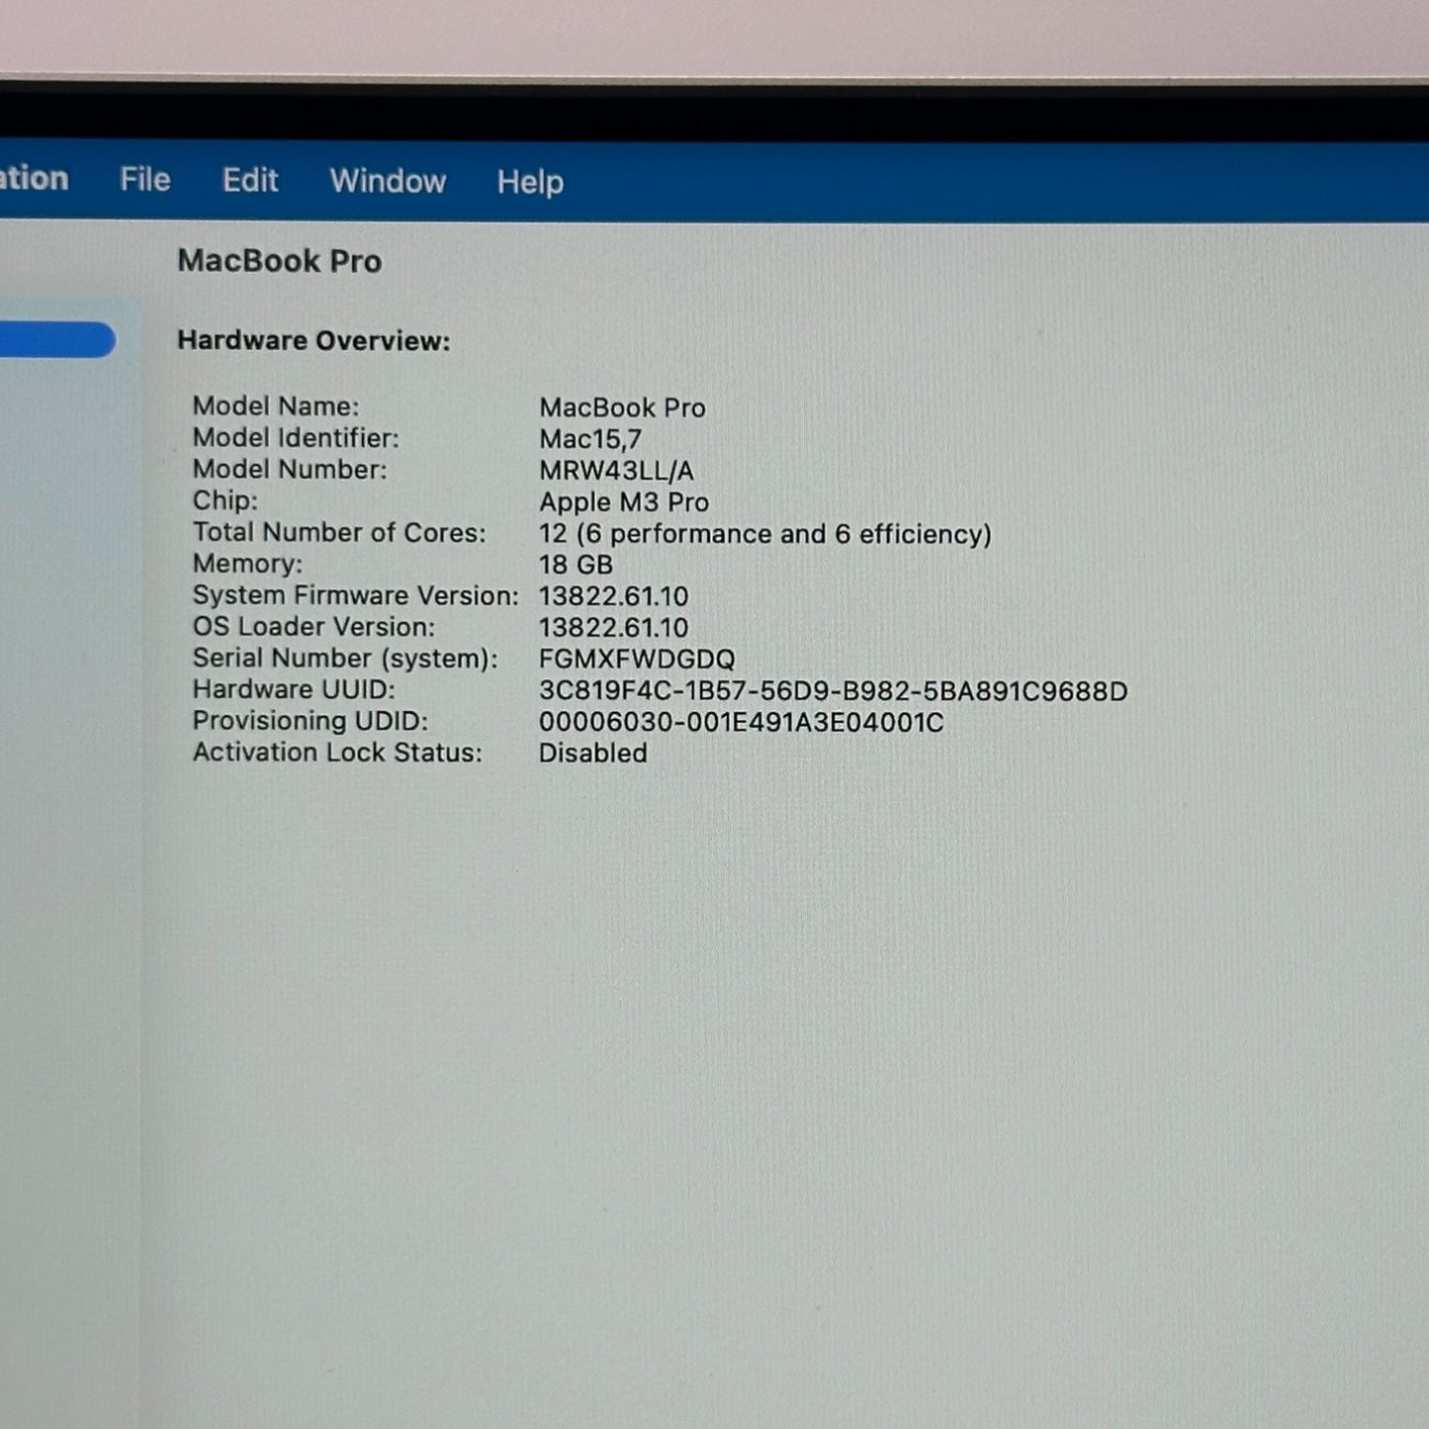
Task: Open the File menu
Action: pyautogui.click(x=145, y=180)
